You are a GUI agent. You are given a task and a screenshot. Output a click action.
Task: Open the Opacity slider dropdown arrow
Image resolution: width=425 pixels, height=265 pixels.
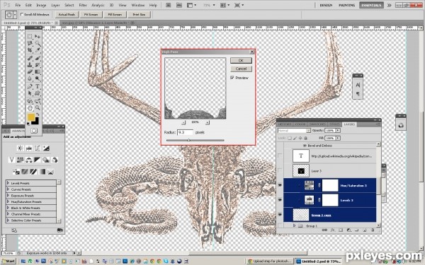coord(338,131)
